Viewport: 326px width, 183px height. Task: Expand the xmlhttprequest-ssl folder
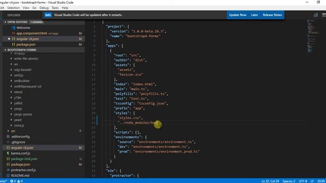[28, 86]
